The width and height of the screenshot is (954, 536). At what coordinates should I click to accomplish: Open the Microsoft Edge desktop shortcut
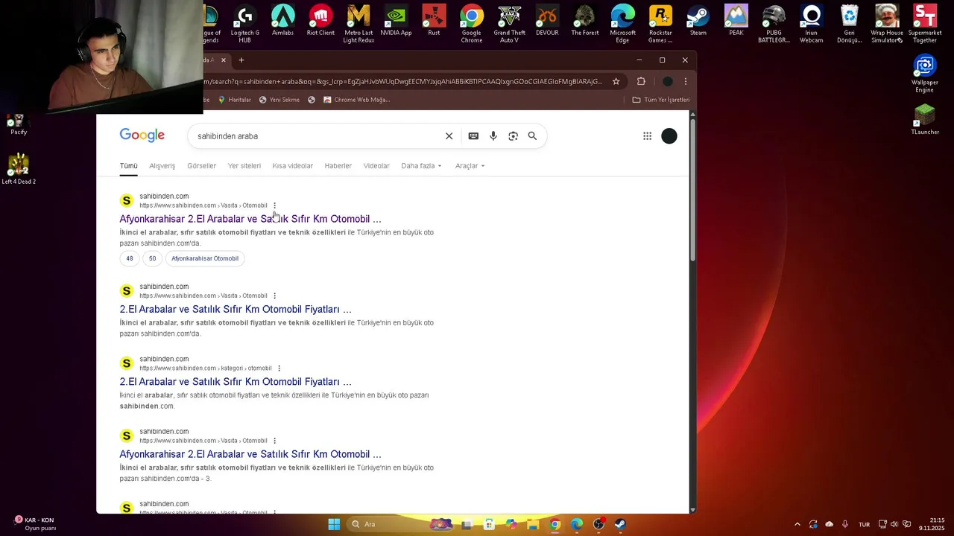622,25
